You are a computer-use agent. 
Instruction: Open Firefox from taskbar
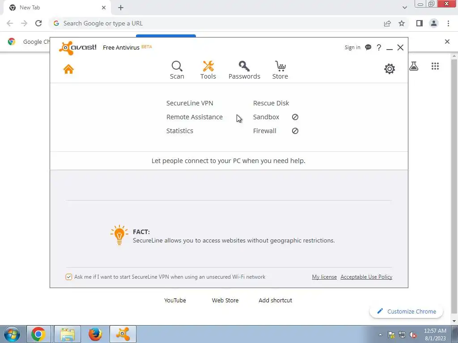click(x=95, y=334)
